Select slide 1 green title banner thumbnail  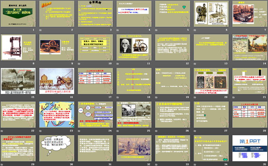click(x=18, y=14)
